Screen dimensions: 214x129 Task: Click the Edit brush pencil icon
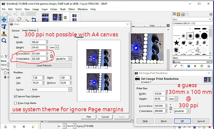point(175,66)
